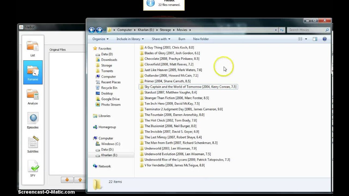Select the Stardust [2007] folder
Screen dimensions: 349x196
tap(170, 92)
